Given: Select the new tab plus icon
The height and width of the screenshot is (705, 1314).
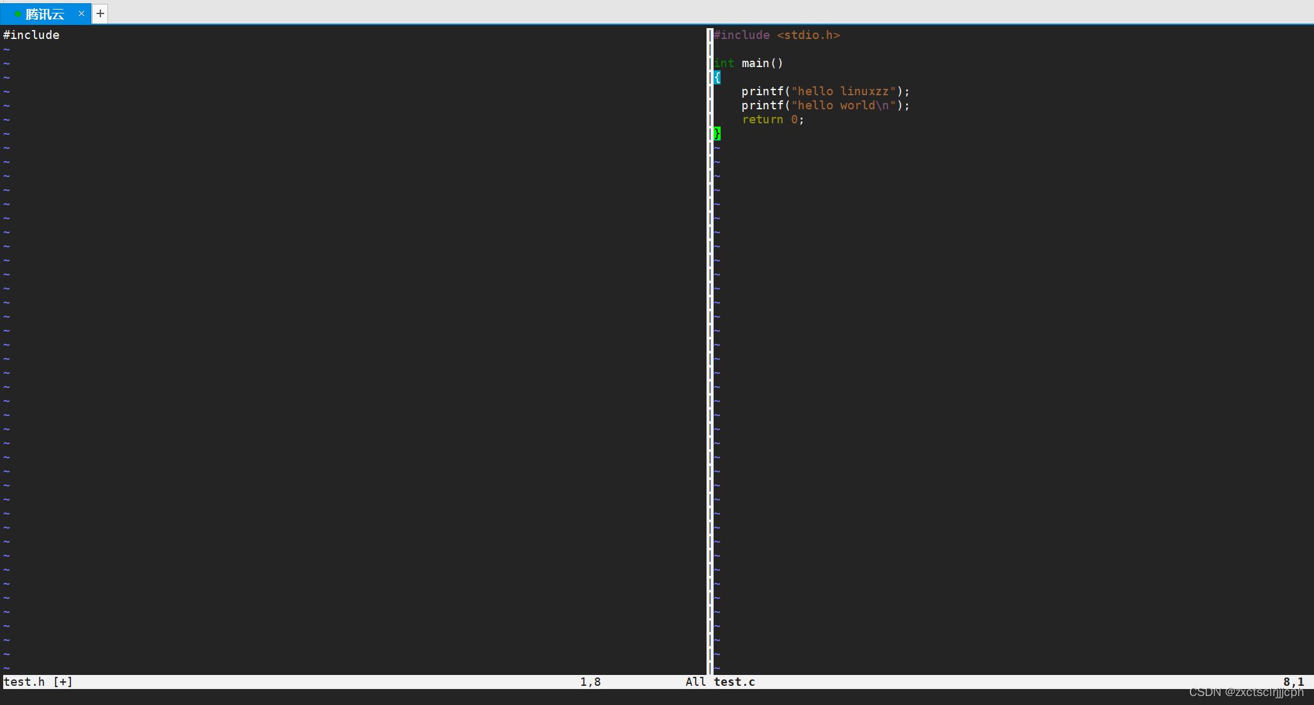Looking at the screenshot, I should pyautogui.click(x=100, y=13).
